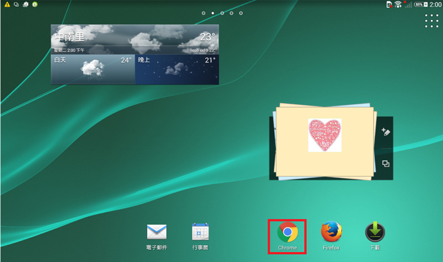Tap the yellow warning notification icon
Viewport: 443px width, 262px height.
7,4
